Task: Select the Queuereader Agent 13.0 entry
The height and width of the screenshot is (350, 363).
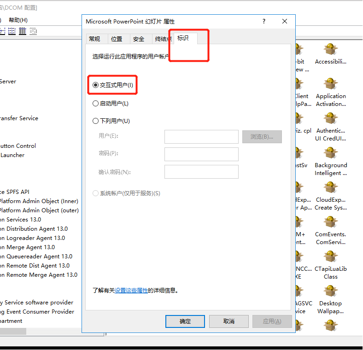Action: point(36,257)
